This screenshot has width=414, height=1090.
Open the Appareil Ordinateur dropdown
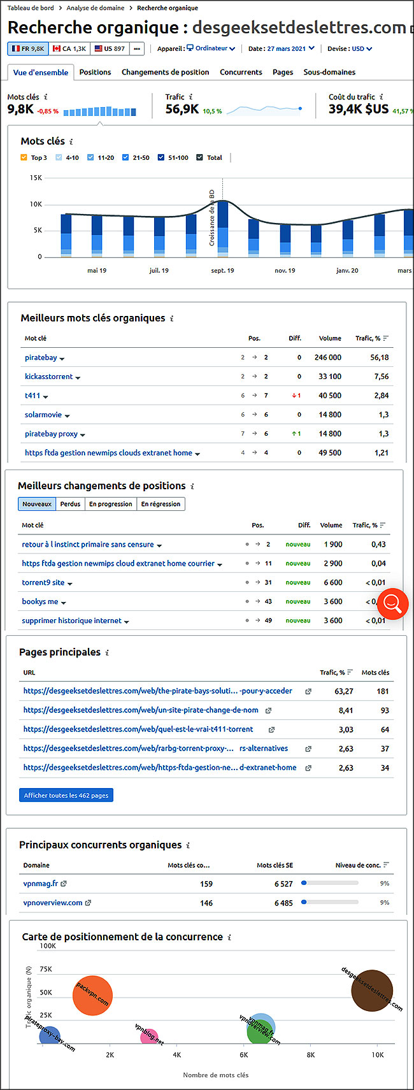211,48
